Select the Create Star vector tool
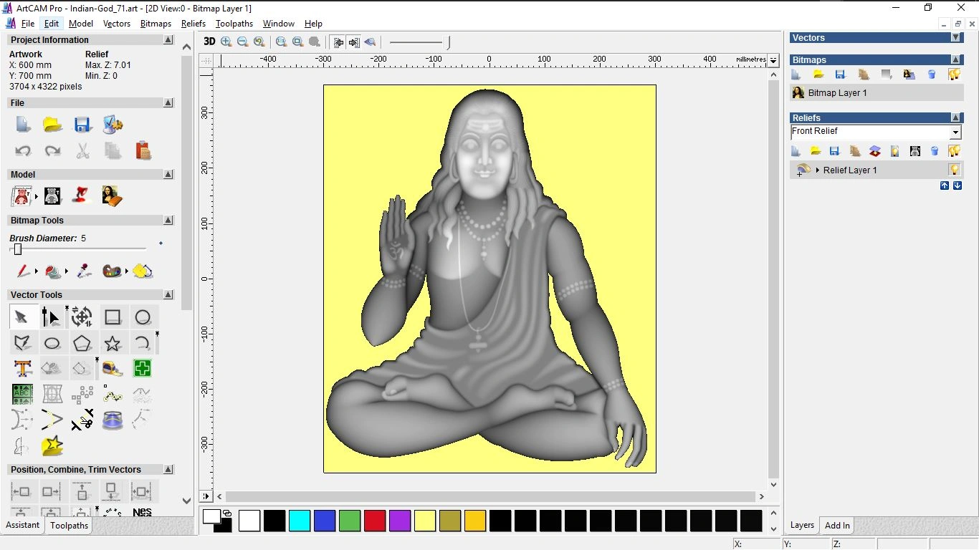This screenshot has width=979, height=550. tap(113, 342)
